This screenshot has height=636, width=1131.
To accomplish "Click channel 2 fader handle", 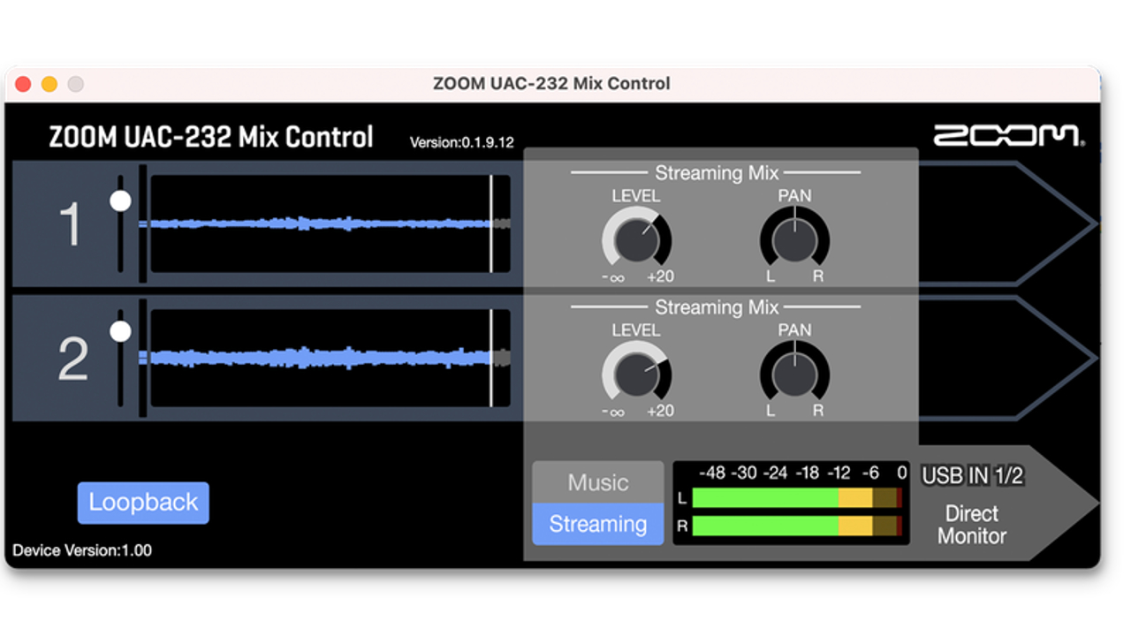I will click(120, 331).
